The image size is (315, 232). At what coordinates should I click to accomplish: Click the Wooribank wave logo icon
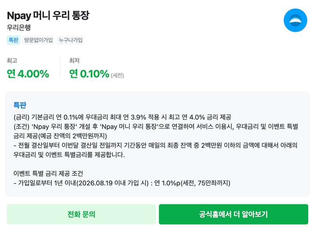pos(295,20)
